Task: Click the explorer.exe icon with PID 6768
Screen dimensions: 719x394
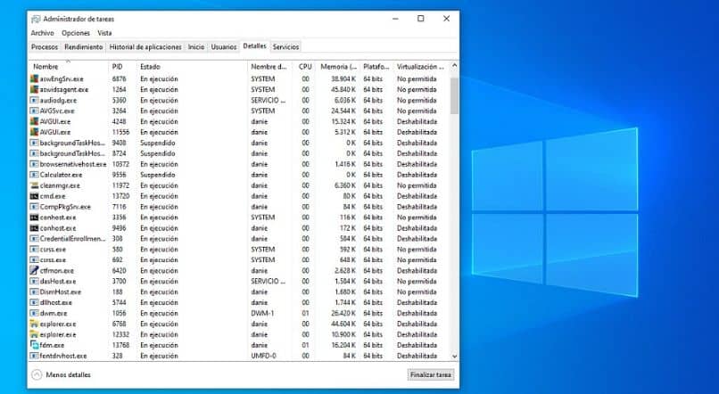Action: tap(34, 324)
